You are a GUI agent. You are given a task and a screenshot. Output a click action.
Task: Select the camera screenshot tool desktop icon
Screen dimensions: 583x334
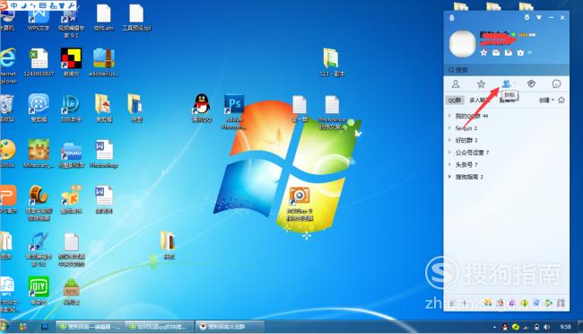tap(300, 203)
